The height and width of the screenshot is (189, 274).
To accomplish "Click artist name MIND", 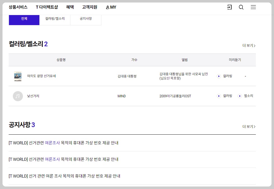I will tap(121, 96).
